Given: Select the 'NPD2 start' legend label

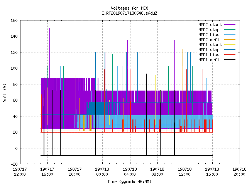Looking at the screenshot, I should click(x=210, y=25).
